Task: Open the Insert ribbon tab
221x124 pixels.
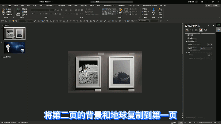Action: 22,6
